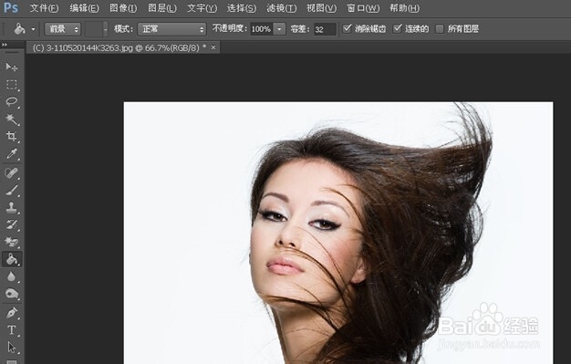
Task: Select the Type tool
Action: click(x=12, y=330)
